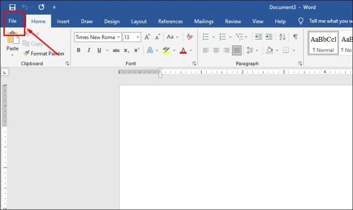Toggle Subscript formatting

(126, 50)
